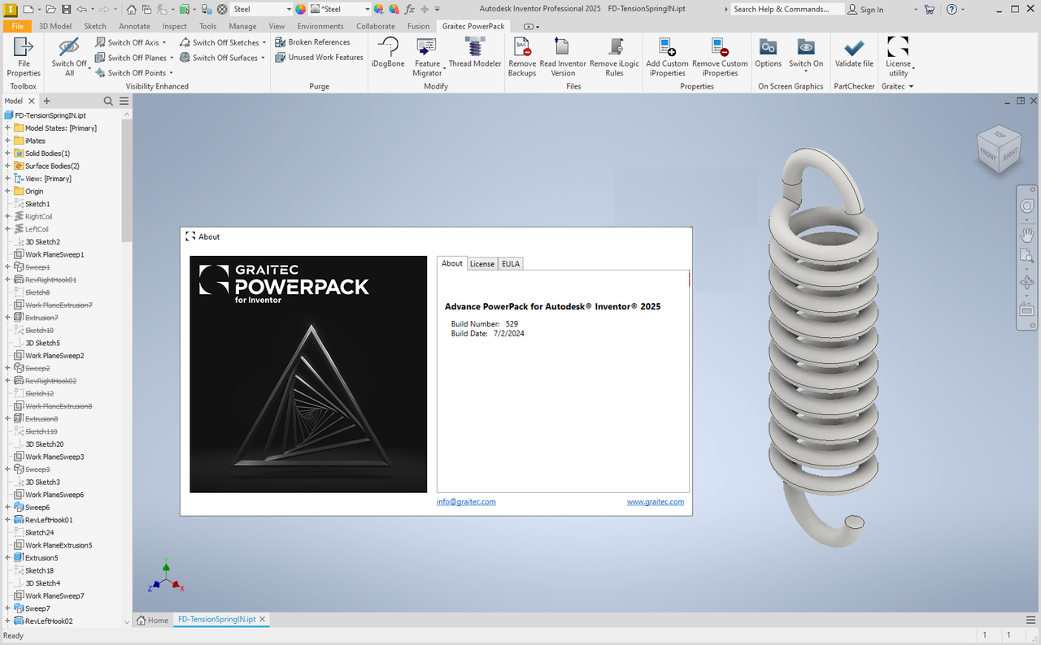Open On Screen Graphics Options

tap(768, 52)
